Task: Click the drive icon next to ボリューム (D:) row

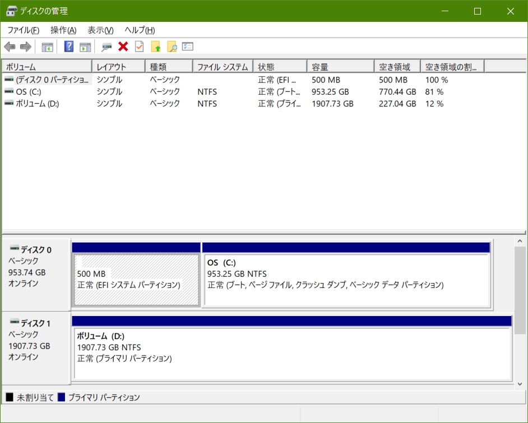Action: click(9, 103)
